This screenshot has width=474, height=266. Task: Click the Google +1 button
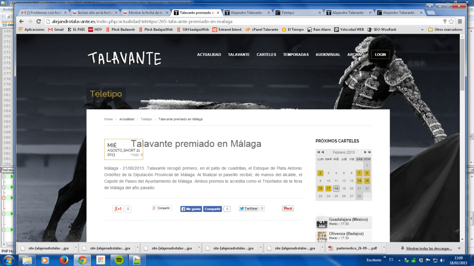[x=118, y=209]
